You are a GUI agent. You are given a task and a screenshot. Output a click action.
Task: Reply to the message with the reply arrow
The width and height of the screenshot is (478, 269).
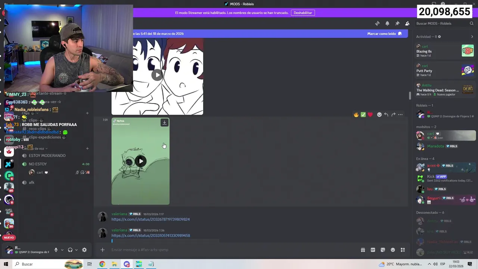[x=386, y=115]
